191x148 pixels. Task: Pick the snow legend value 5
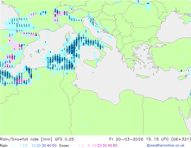pyautogui.click(x=89, y=146)
